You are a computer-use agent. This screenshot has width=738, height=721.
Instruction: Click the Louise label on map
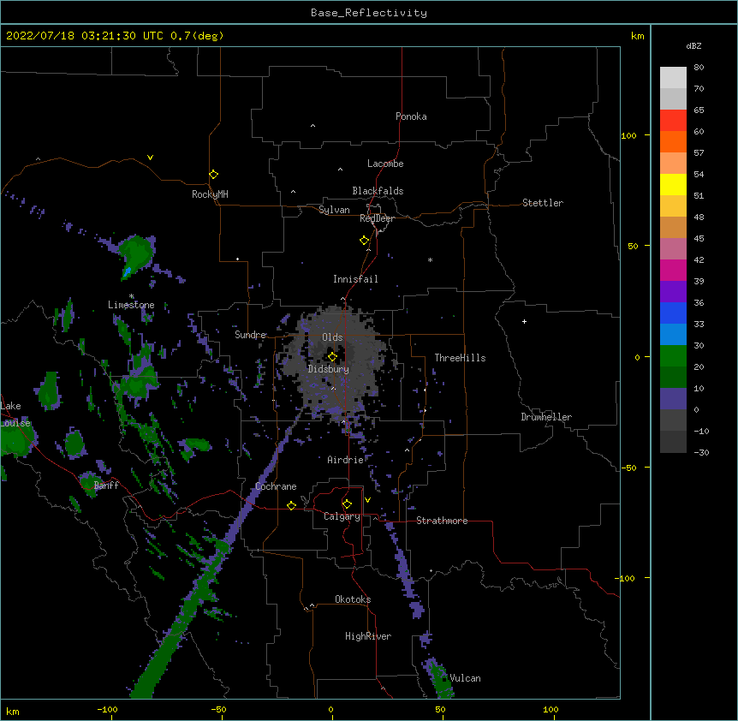pos(15,423)
